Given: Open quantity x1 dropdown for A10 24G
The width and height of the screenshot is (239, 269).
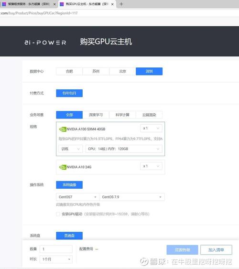Looking at the screenshot, I should [x=151, y=166].
